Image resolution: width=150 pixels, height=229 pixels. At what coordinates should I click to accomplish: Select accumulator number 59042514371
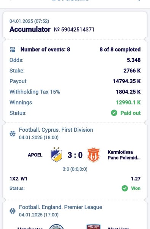tap(74, 30)
